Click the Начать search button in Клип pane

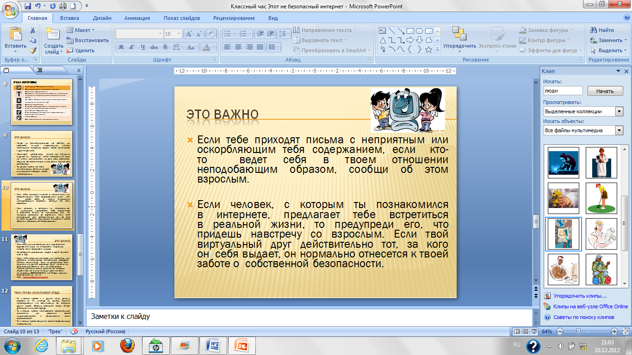pos(605,91)
